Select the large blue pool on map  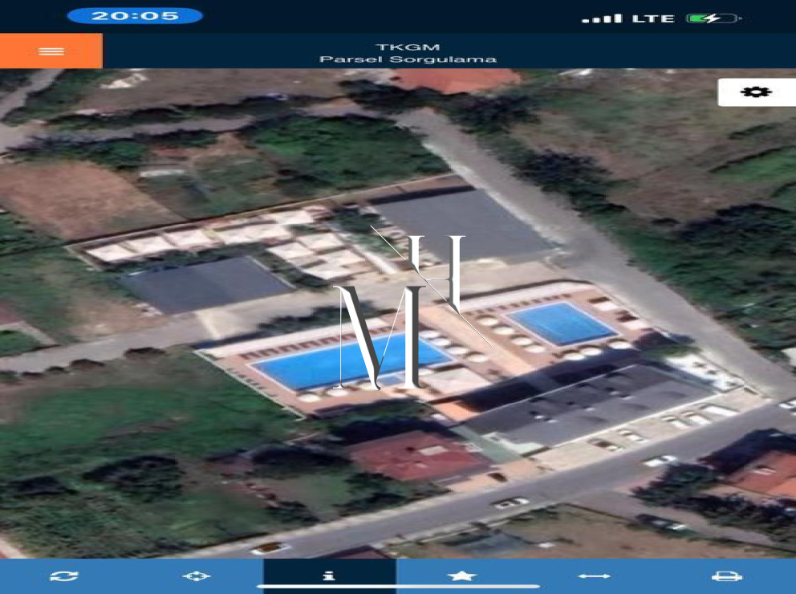[351, 360]
